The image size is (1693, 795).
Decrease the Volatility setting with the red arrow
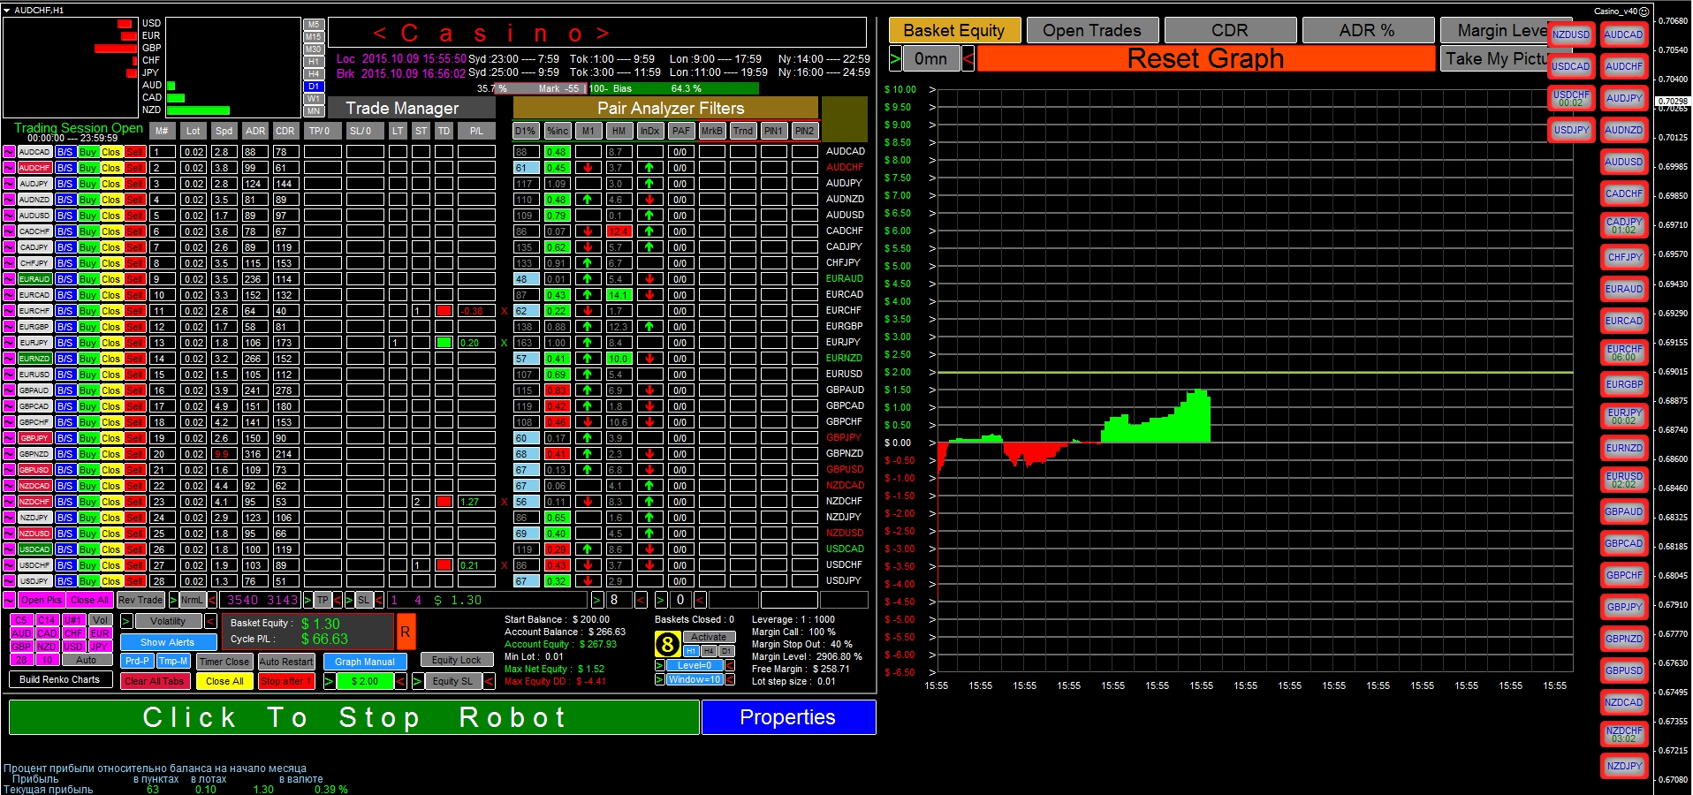[210, 621]
